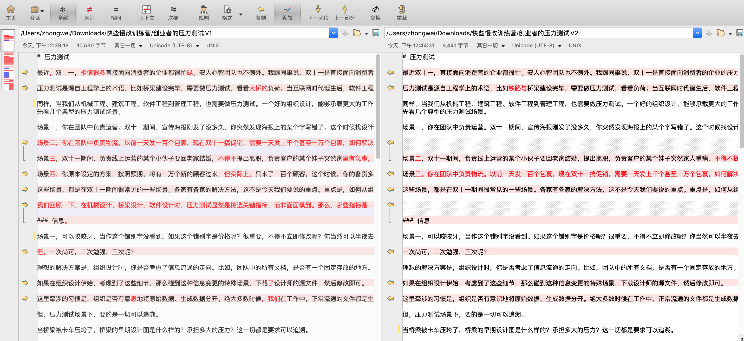744x341 pixels.
Task: Open left path history dropdown
Action: click(333, 33)
